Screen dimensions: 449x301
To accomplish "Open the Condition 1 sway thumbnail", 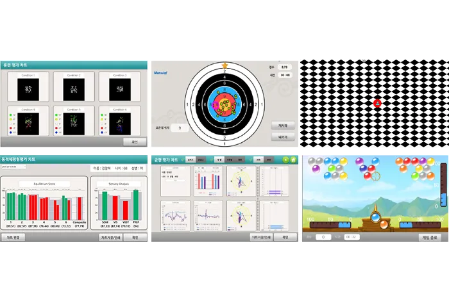I will coord(28,88).
